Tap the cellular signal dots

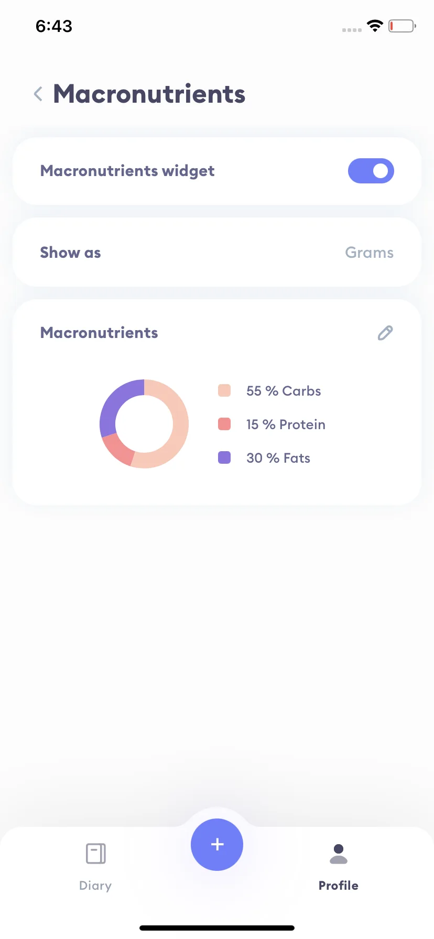pos(352,30)
